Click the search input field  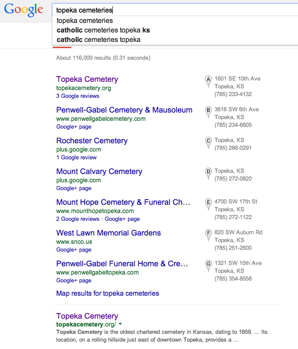coord(173,10)
